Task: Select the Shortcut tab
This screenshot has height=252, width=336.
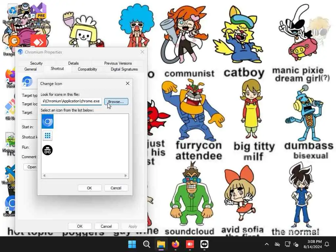Action: (x=57, y=69)
